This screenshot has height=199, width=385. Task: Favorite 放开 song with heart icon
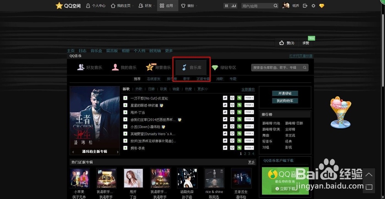coord(232,141)
